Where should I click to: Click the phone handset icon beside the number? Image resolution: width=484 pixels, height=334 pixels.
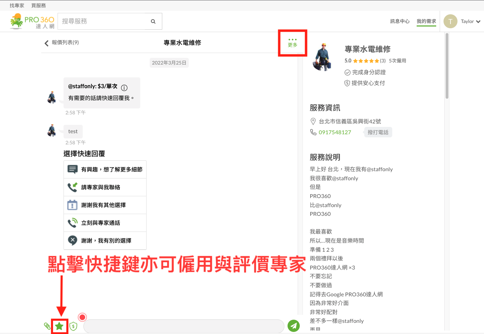313,132
